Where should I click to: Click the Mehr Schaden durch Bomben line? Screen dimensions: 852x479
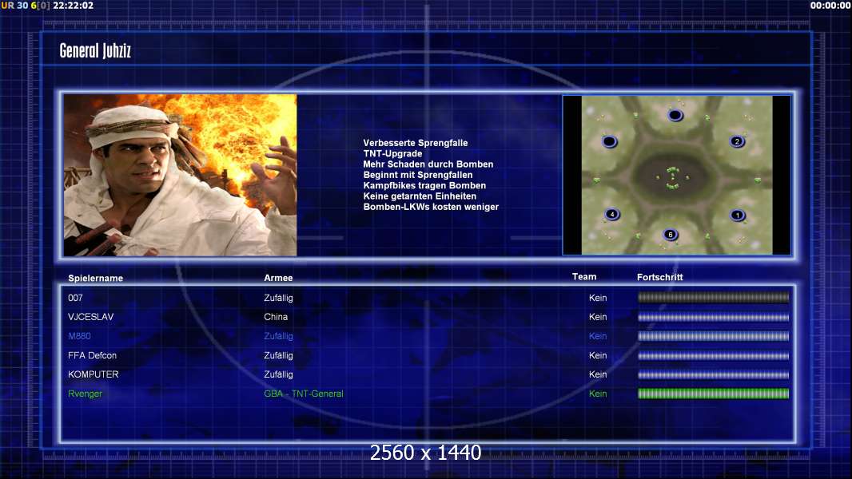428,164
